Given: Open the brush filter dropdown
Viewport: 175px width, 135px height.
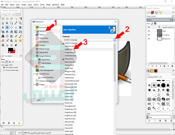Looking at the screenshot, I should 173,74.
